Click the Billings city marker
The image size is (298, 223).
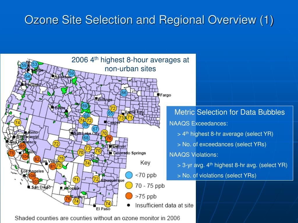[96, 98]
